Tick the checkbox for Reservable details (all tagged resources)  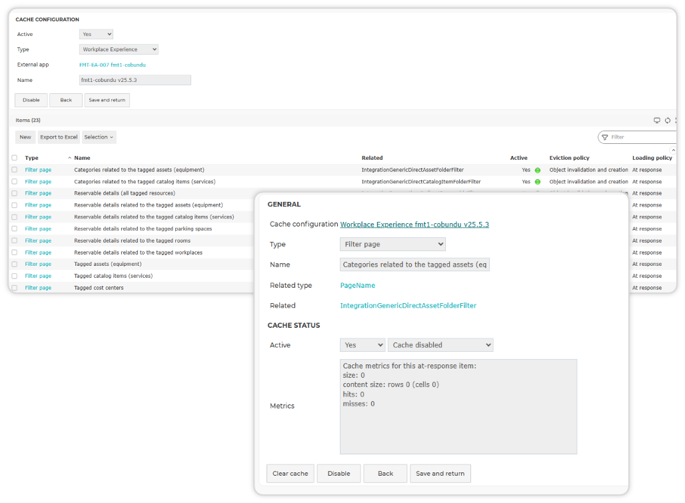[x=15, y=193]
